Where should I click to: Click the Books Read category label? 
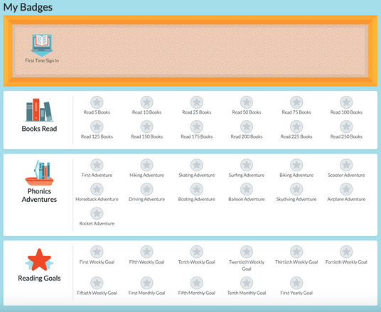coord(39,129)
